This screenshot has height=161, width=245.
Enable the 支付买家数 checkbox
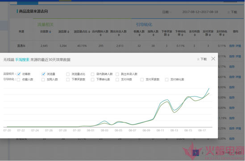(x=142, y=80)
